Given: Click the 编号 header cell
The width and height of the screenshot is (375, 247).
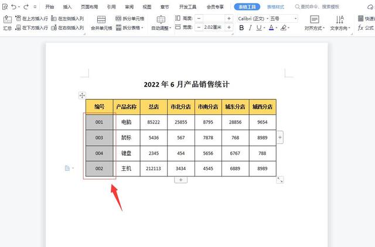Looking at the screenshot, I should 99,107.
